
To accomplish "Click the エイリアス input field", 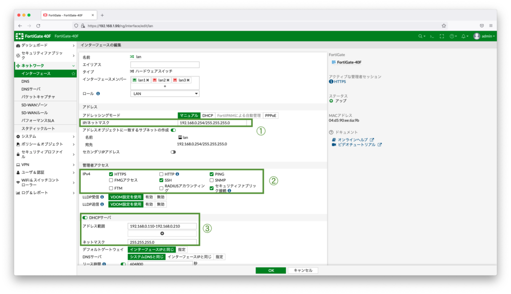I will pos(165,64).
